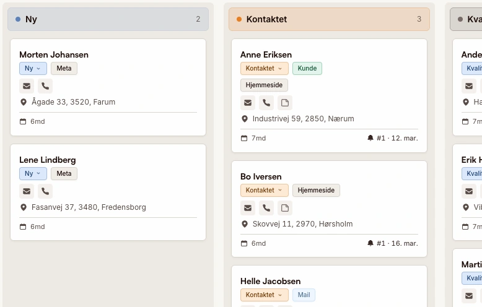
Task: Click reminder text #1 · 16. mar.
Action: 397,243
